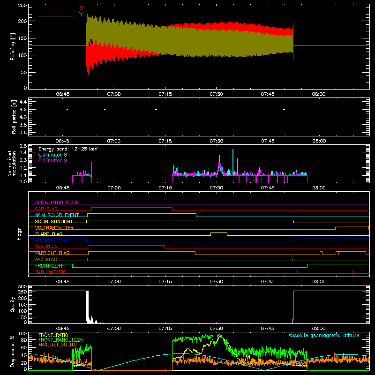Click the PARTICLE_FLAG label
Image resolution: width=375 pixels, height=375 pixels.
click(x=52, y=253)
